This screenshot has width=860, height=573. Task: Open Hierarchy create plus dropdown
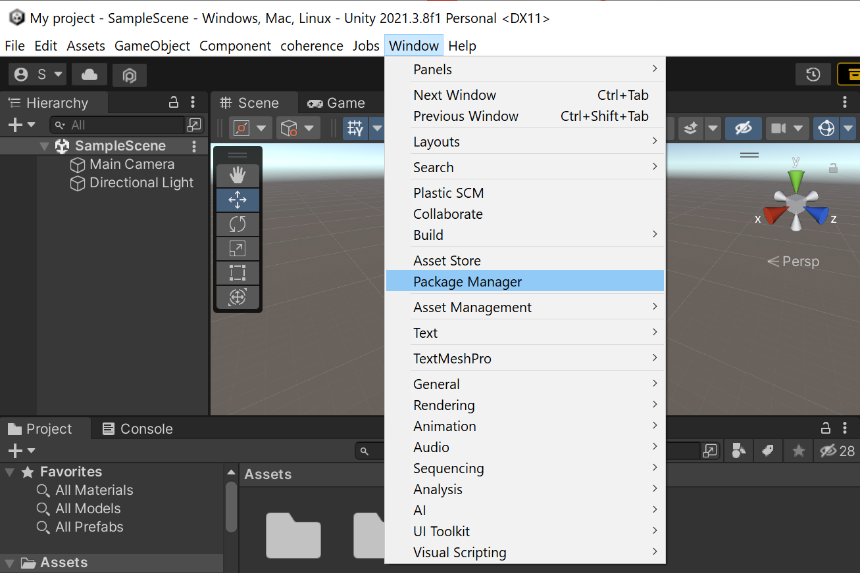pyautogui.click(x=22, y=125)
